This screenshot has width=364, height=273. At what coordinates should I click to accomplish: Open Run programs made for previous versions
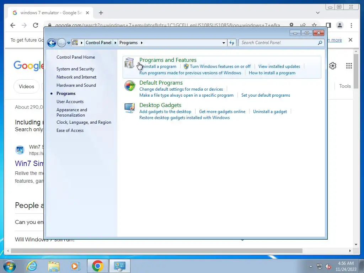pos(190,73)
